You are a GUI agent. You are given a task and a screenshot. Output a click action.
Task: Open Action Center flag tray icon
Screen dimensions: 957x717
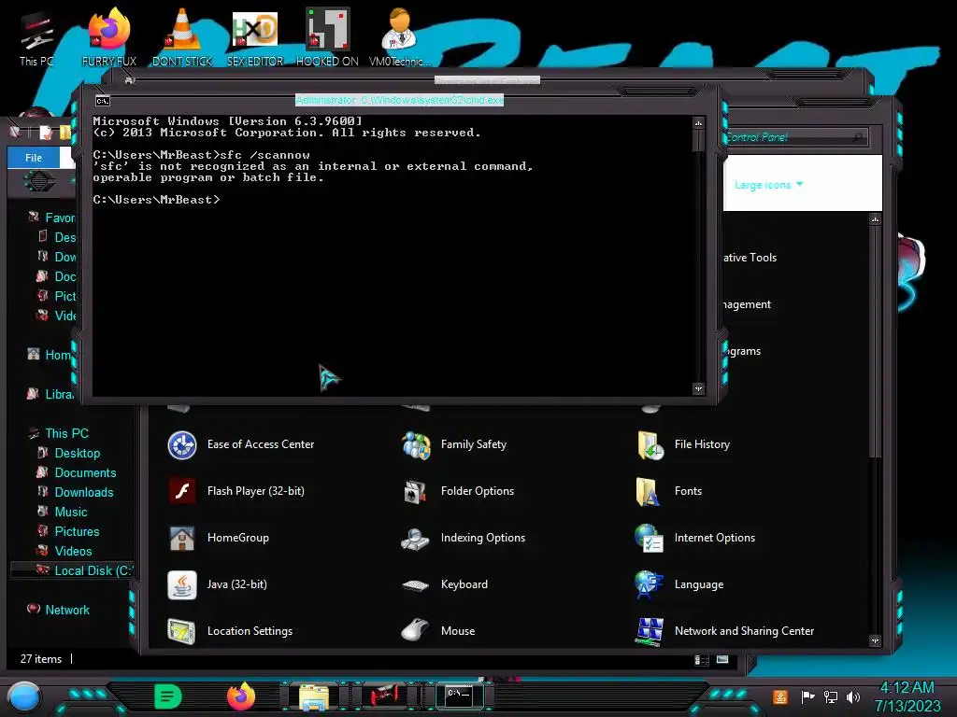[807, 696]
